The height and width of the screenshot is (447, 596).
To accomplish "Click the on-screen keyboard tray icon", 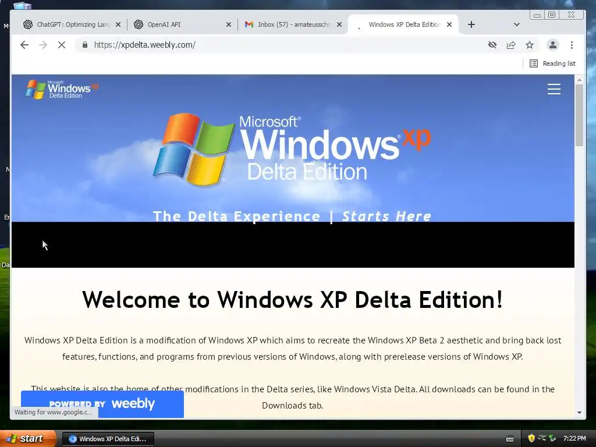I will (x=510, y=439).
